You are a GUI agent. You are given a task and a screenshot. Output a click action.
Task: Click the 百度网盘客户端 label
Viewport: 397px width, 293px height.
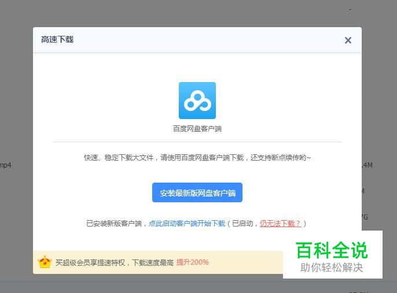(x=197, y=129)
